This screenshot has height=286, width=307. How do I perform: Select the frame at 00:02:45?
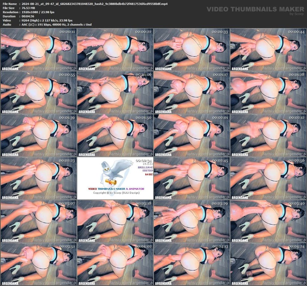(x=192, y=178)
